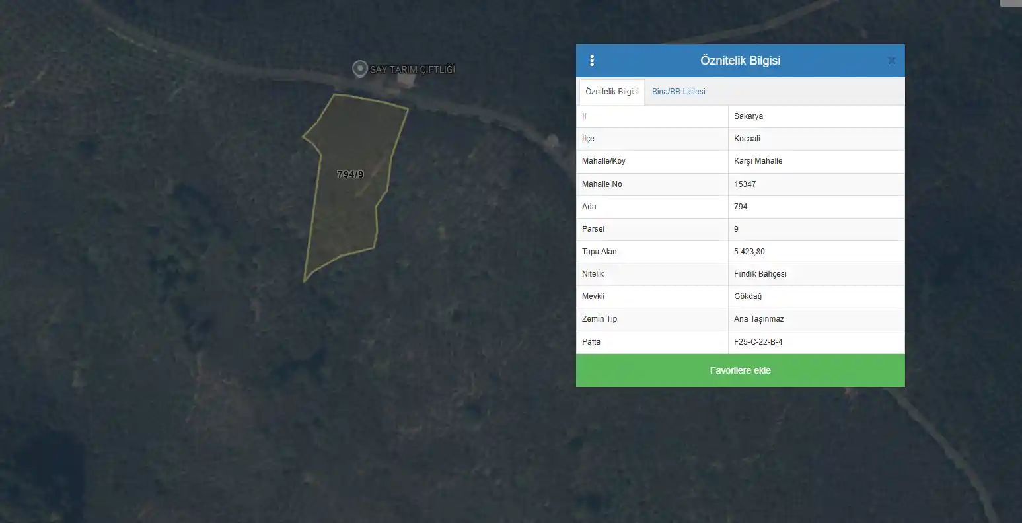Screen dimensions: 1022x523
Task: Click the Nitelik row label
Action: click(x=593, y=274)
